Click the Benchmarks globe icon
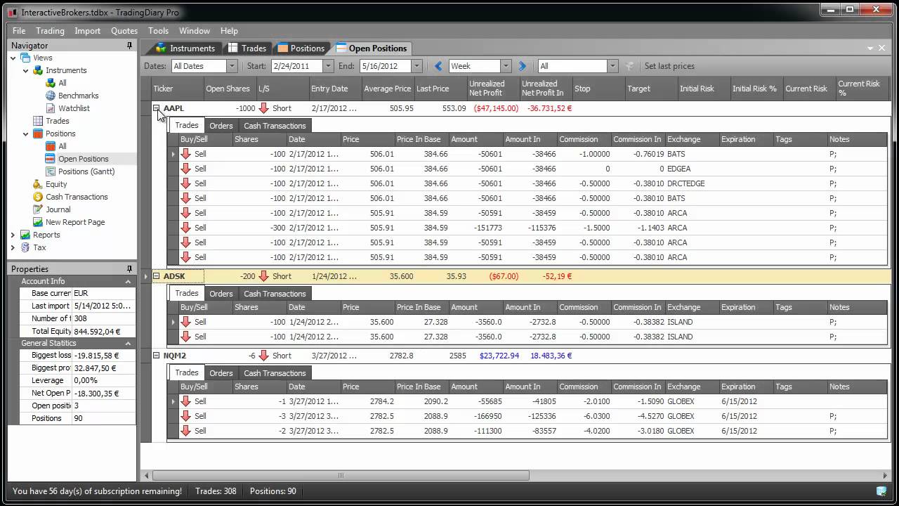 click(x=51, y=96)
